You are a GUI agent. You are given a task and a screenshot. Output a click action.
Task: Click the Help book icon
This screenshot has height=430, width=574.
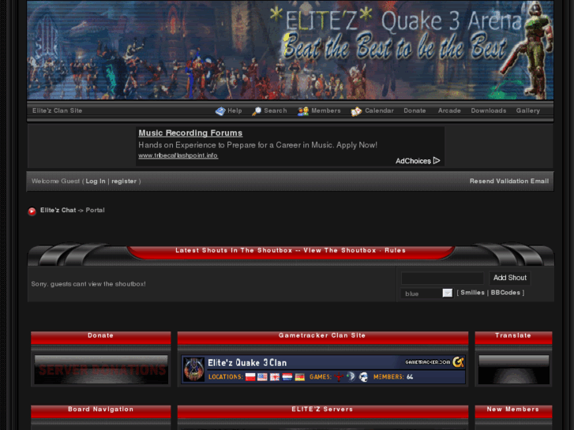(220, 111)
